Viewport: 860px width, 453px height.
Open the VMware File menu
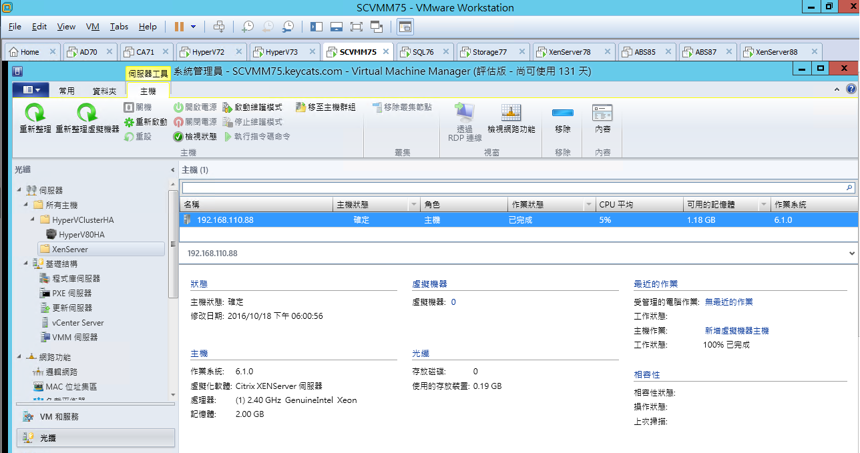point(15,27)
